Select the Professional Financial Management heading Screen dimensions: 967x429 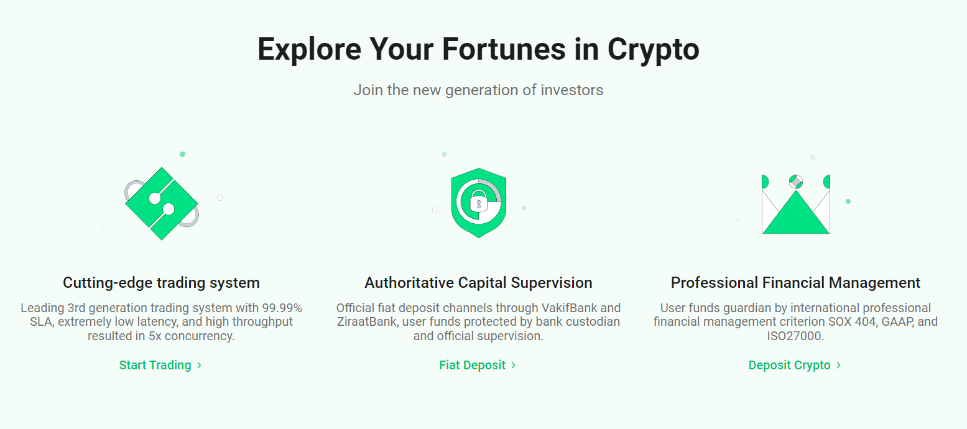point(795,283)
